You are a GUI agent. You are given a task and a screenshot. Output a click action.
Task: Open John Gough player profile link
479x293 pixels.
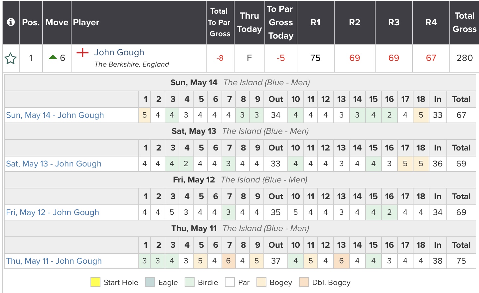[x=119, y=52]
